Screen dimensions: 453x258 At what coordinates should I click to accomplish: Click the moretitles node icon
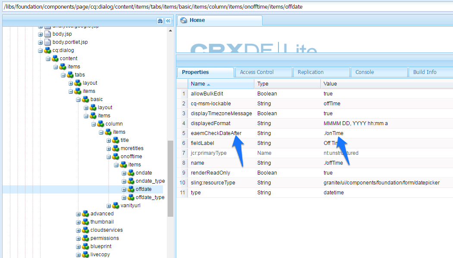116,148
